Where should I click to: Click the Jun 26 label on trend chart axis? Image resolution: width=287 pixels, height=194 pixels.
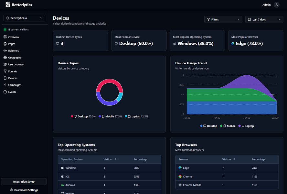click(247, 118)
